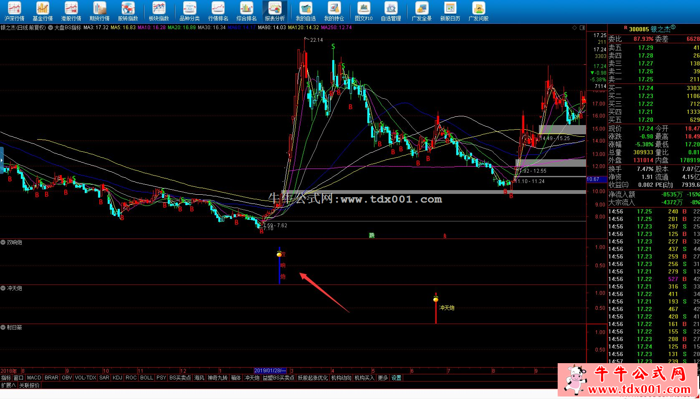Switch to the PSY indicator tab

[162, 378]
